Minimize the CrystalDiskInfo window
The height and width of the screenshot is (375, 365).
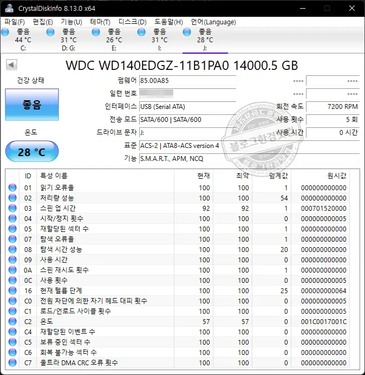pos(303,8)
